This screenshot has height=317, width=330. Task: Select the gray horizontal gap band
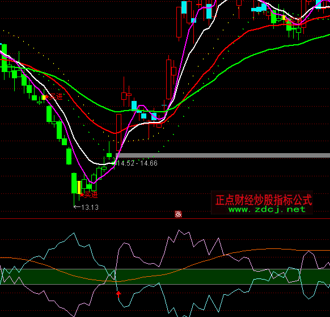[223, 155]
